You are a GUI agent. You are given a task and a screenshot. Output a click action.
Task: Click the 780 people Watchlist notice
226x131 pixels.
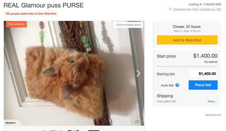(x=31, y=14)
